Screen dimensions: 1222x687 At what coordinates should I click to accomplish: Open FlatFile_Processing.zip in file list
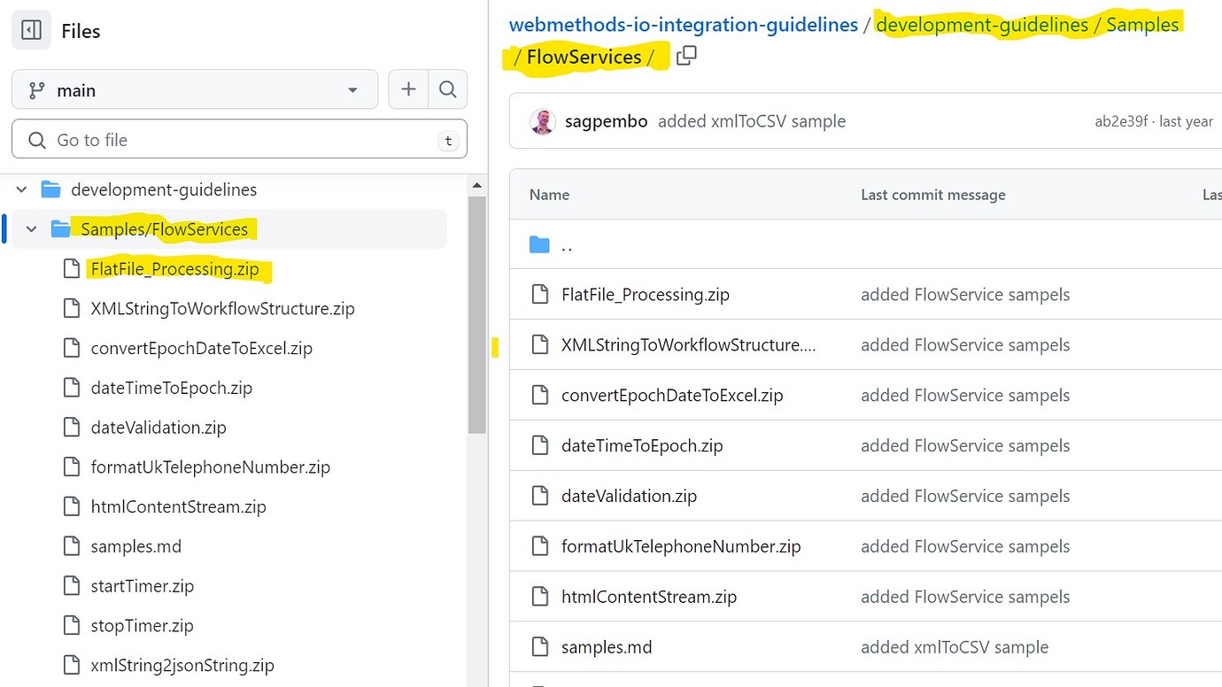pos(646,295)
